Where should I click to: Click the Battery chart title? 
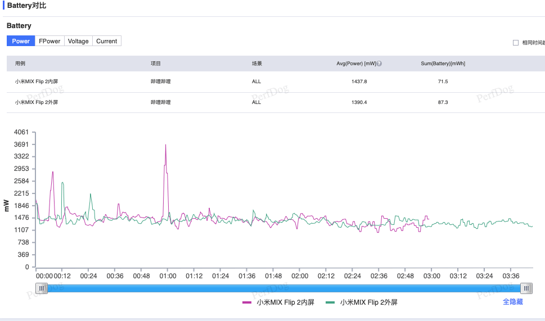click(19, 26)
